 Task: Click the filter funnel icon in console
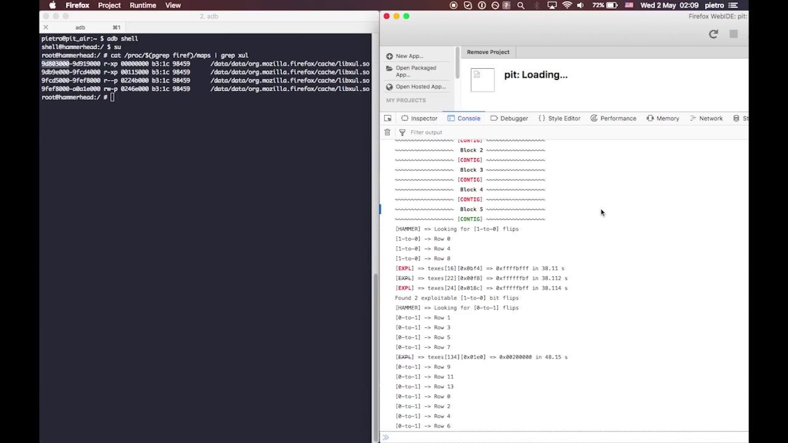point(402,132)
